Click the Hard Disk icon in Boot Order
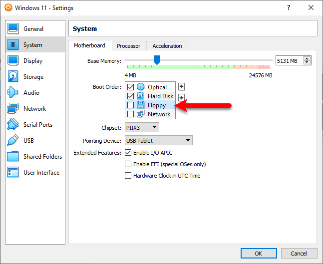The image size is (323, 264). (140, 96)
